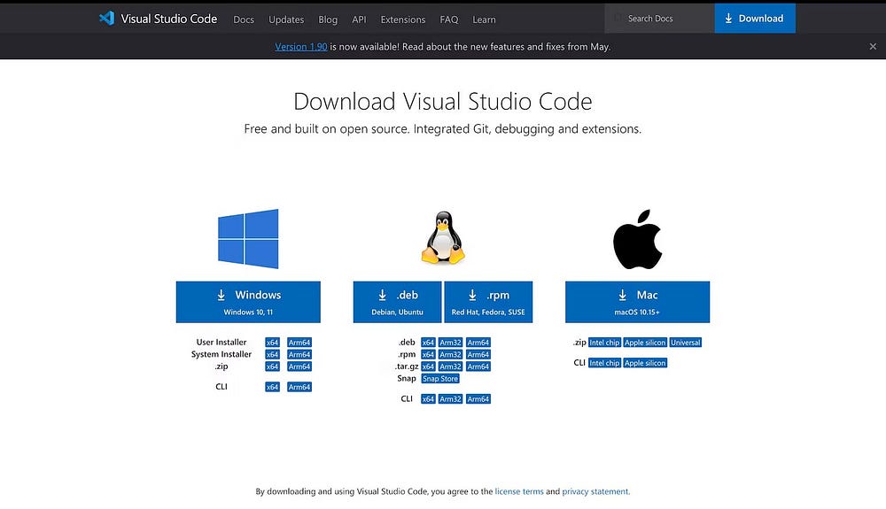This screenshot has height=509, width=886.
Task: Open the FAQ page
Action: [x=448, y=19]
